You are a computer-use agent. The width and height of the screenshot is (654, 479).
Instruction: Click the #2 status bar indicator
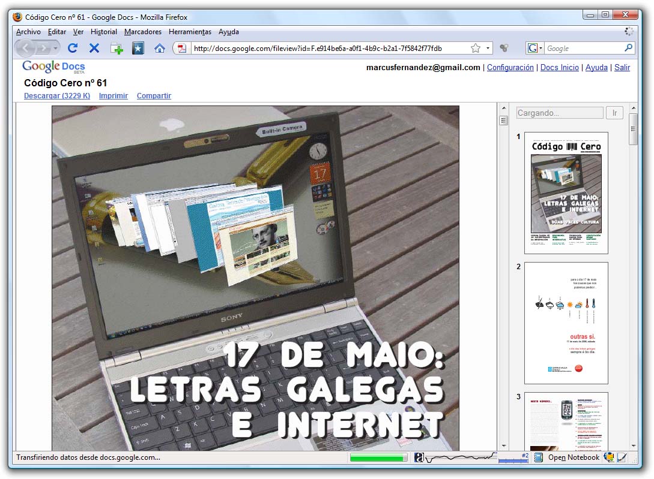514,457
